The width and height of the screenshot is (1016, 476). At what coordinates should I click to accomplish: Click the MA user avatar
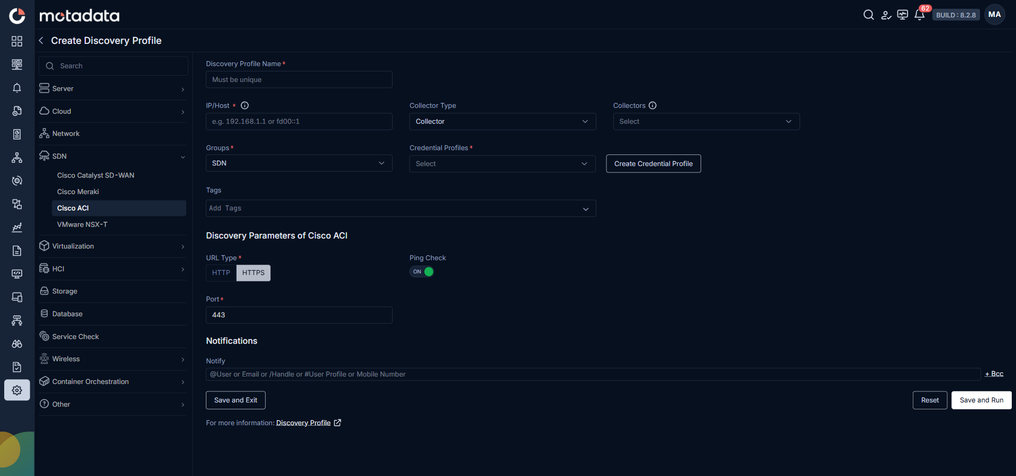[995, 15]
